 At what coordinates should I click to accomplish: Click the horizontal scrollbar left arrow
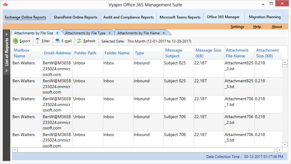(15, 150)
